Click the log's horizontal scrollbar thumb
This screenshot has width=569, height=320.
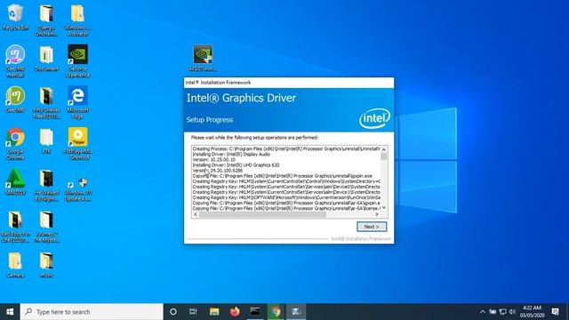tap(262, 214)
